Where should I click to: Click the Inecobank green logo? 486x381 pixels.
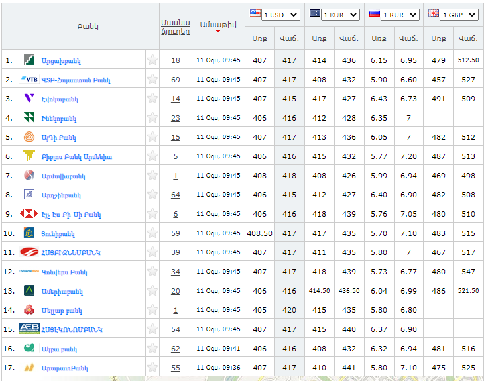(x=29, y=118)
